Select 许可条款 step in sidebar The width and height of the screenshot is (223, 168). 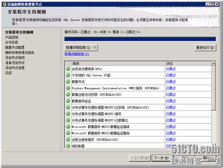(12, 42)
